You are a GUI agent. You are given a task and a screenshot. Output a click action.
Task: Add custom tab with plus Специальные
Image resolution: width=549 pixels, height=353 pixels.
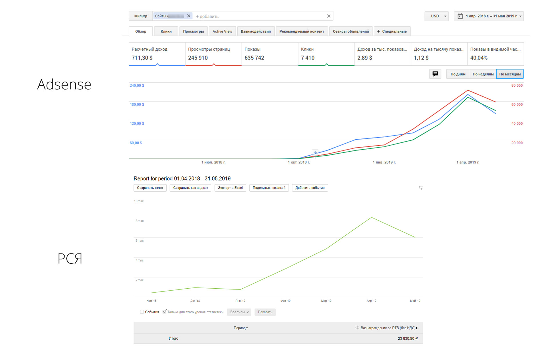tap(392, 31)
